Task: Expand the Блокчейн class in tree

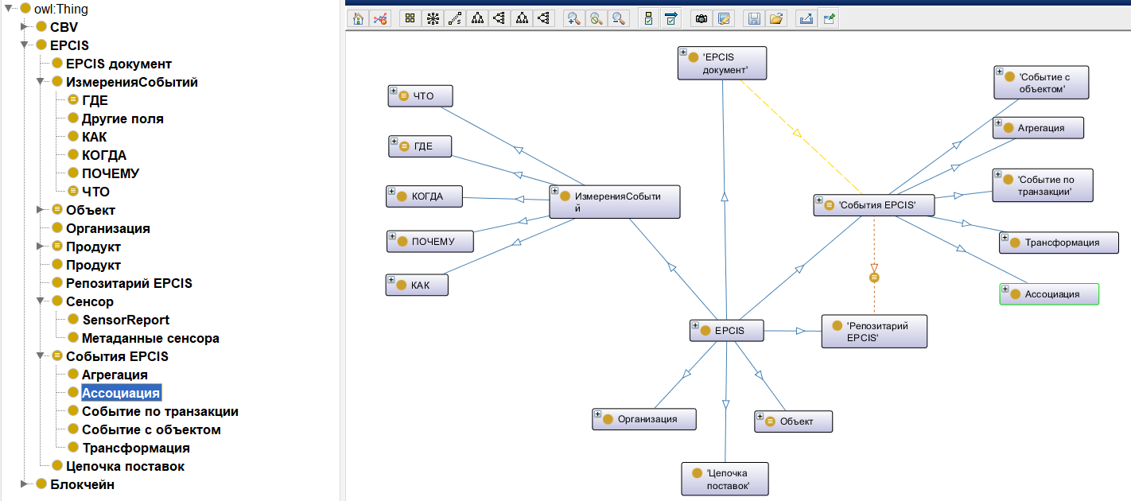Action: (x=25, y=484)
